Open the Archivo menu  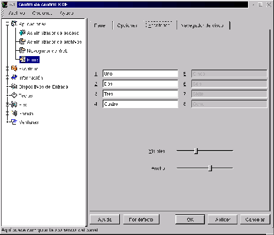click(17, 13)
